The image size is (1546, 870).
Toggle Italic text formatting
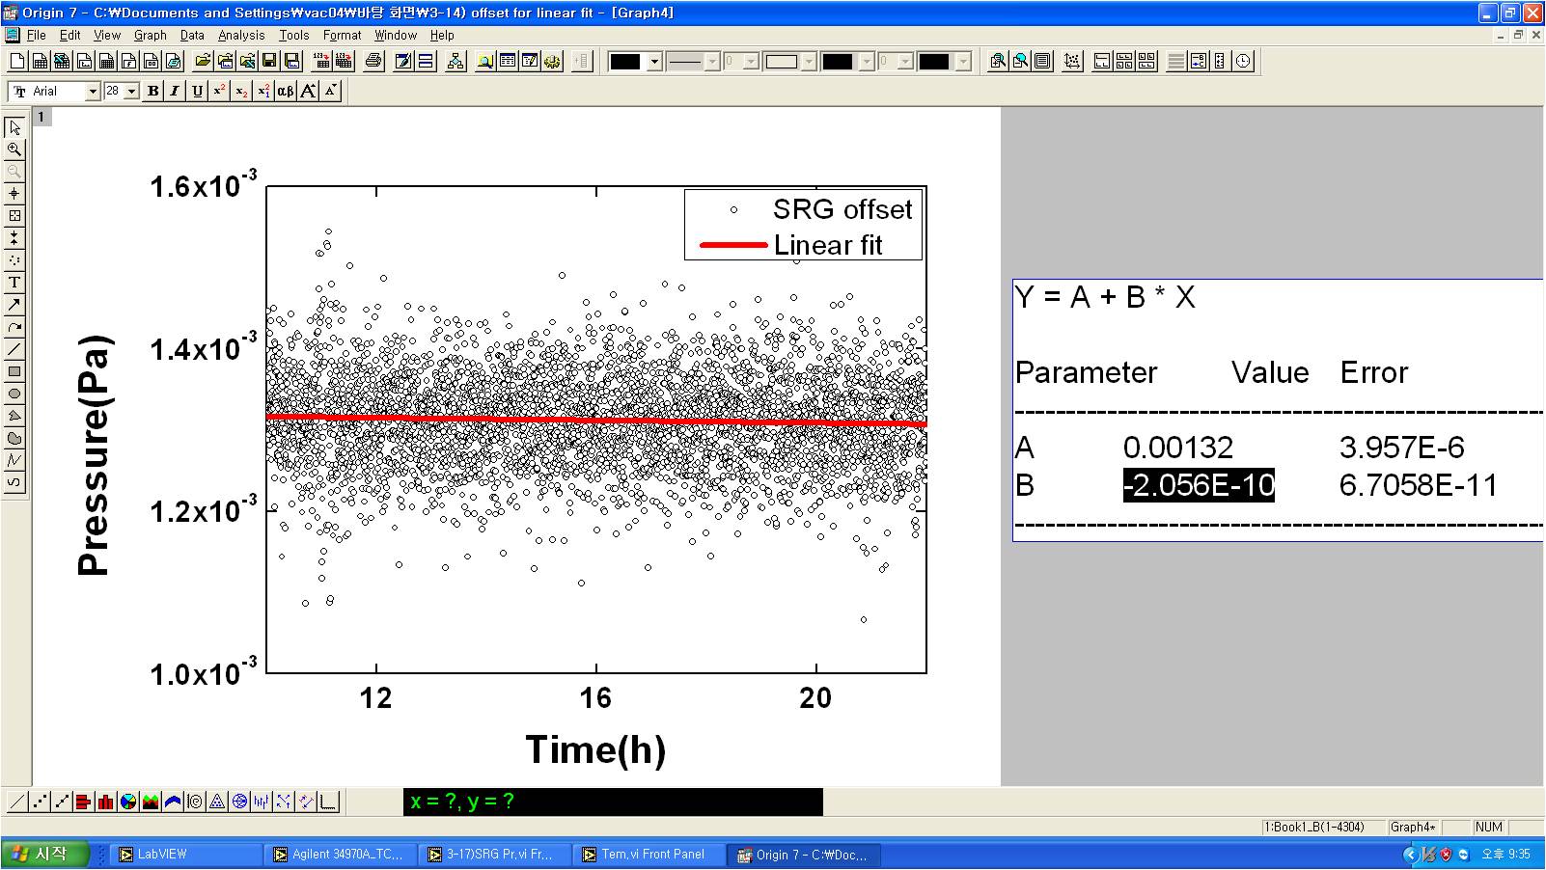[175, 92]
